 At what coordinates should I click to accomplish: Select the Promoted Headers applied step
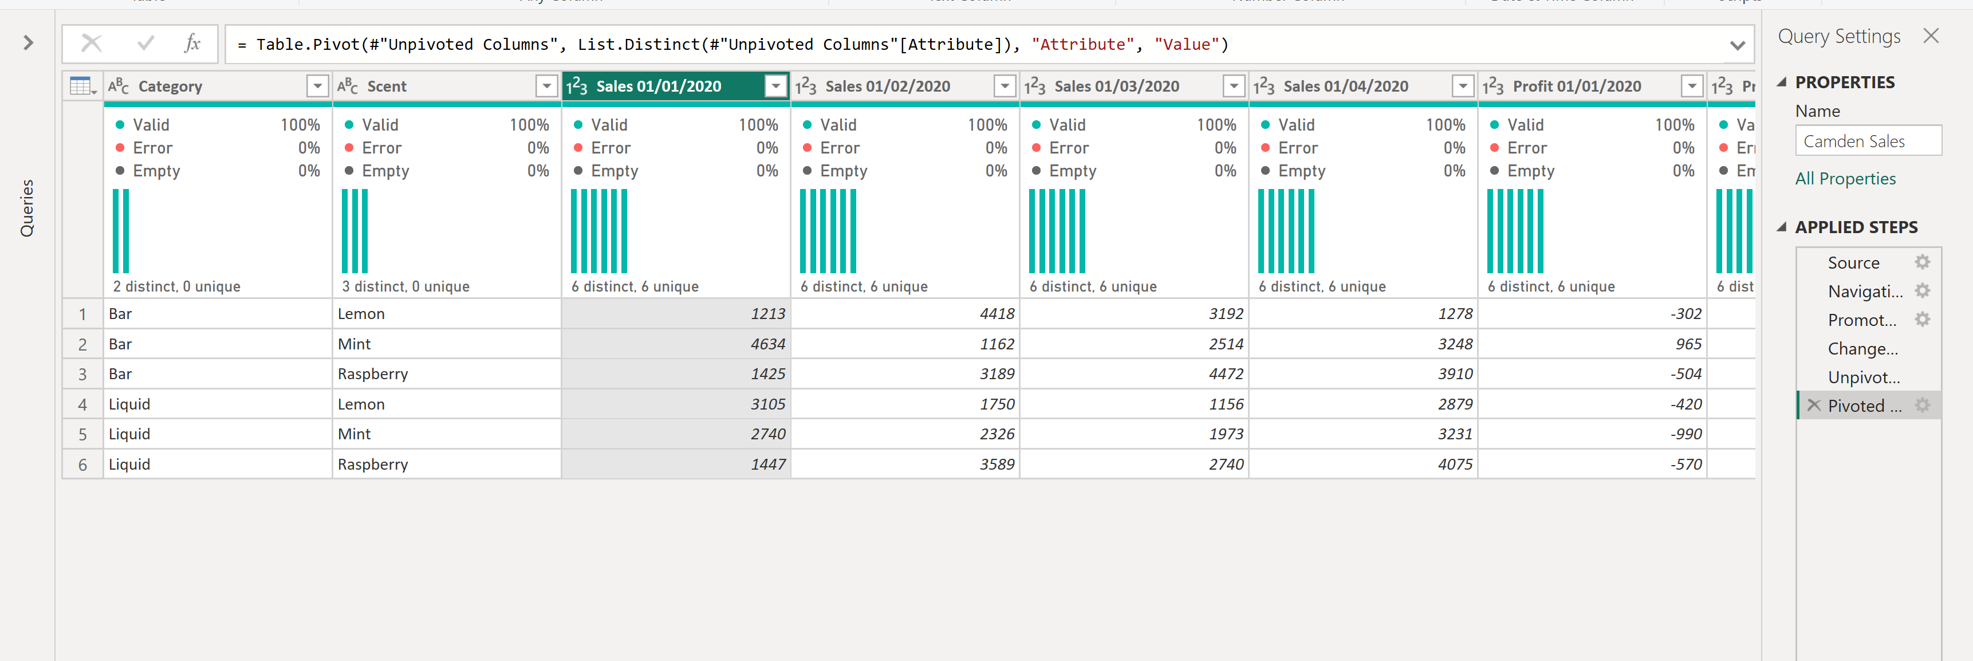tap(1869, 320)
